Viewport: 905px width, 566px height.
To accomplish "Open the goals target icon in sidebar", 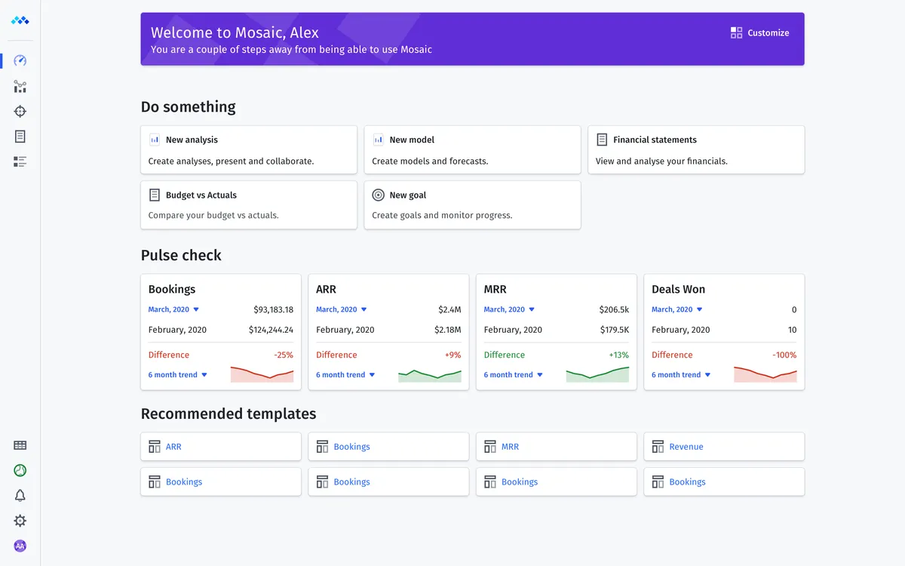I will coord(20,112).
